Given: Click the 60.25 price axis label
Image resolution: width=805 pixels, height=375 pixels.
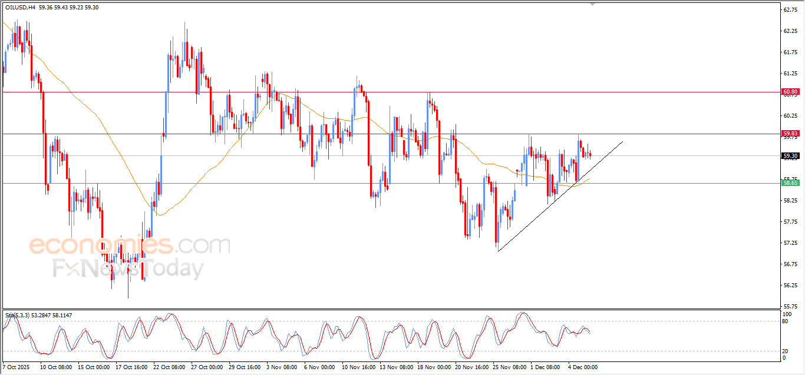Looking at the screenshot, I should pos(790,115).
